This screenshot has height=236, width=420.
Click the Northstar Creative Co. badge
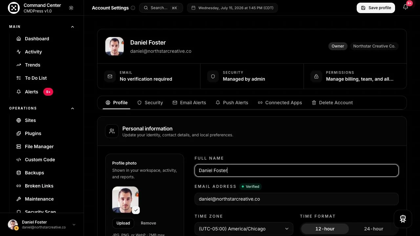click(374, 46)
